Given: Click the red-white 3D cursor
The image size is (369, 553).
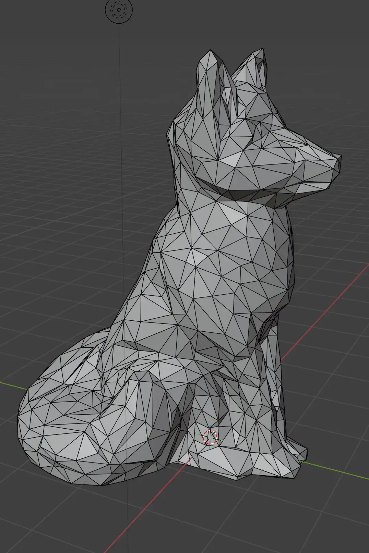Looking at the screenshot, I should coord(210,437).
